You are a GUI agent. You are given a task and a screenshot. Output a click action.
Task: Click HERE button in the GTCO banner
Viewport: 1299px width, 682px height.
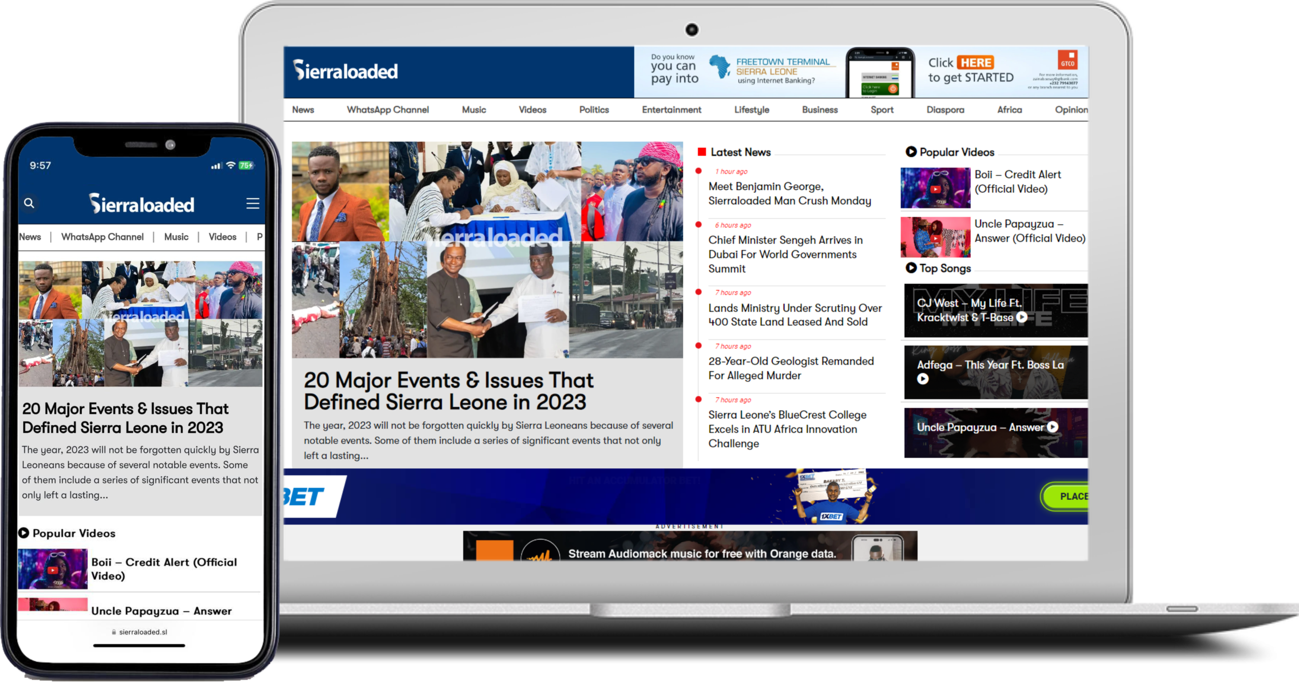(x=975, y=62)
